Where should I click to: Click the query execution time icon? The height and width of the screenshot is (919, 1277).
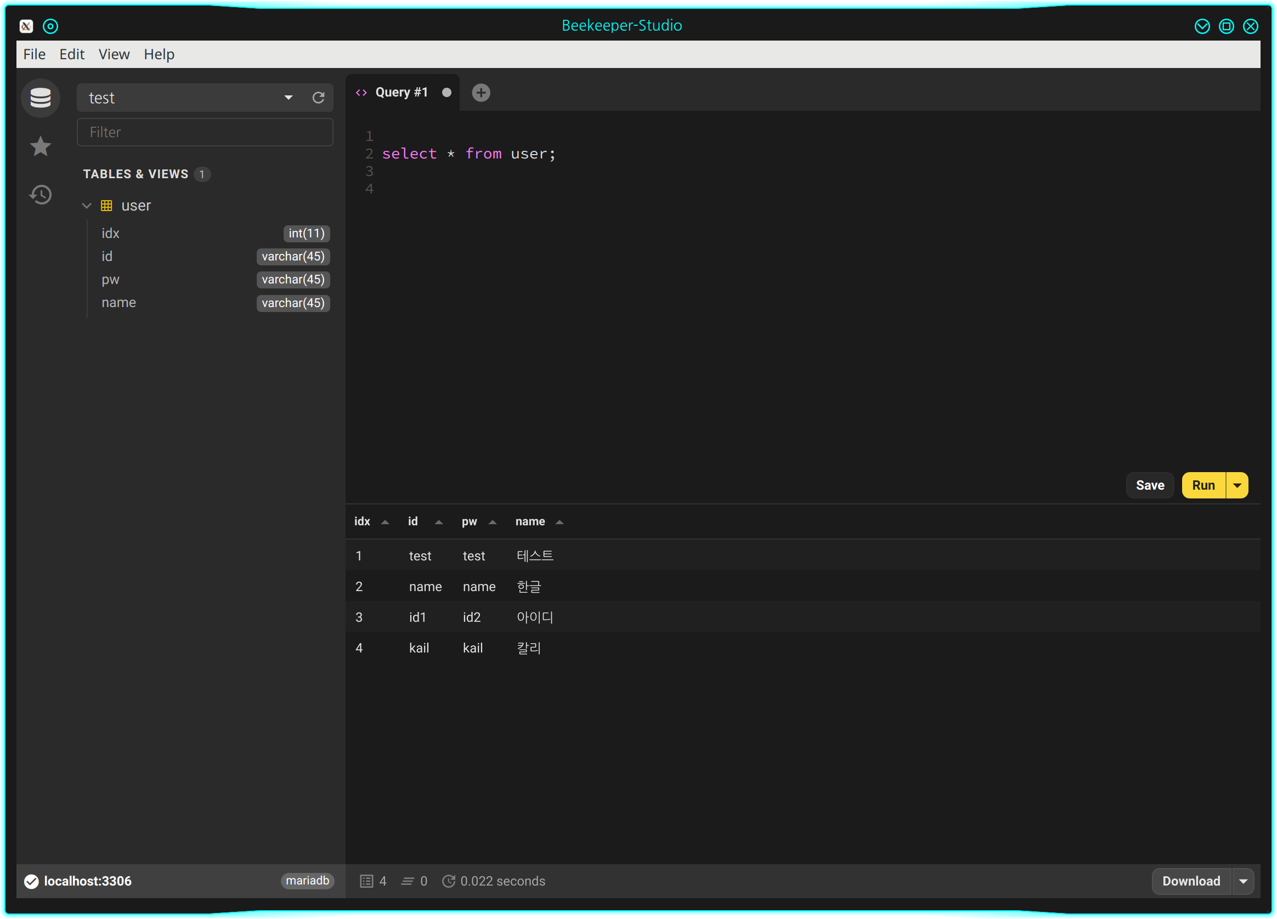(x=448, y=881)
